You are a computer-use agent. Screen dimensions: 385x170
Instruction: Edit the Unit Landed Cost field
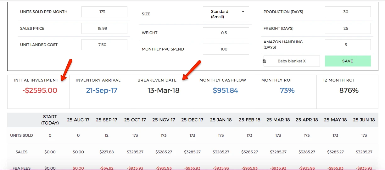coord(104,45)
